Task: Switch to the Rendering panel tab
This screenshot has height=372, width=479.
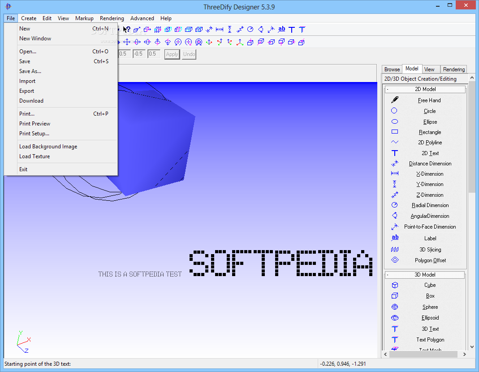Action: click(453, 69)
